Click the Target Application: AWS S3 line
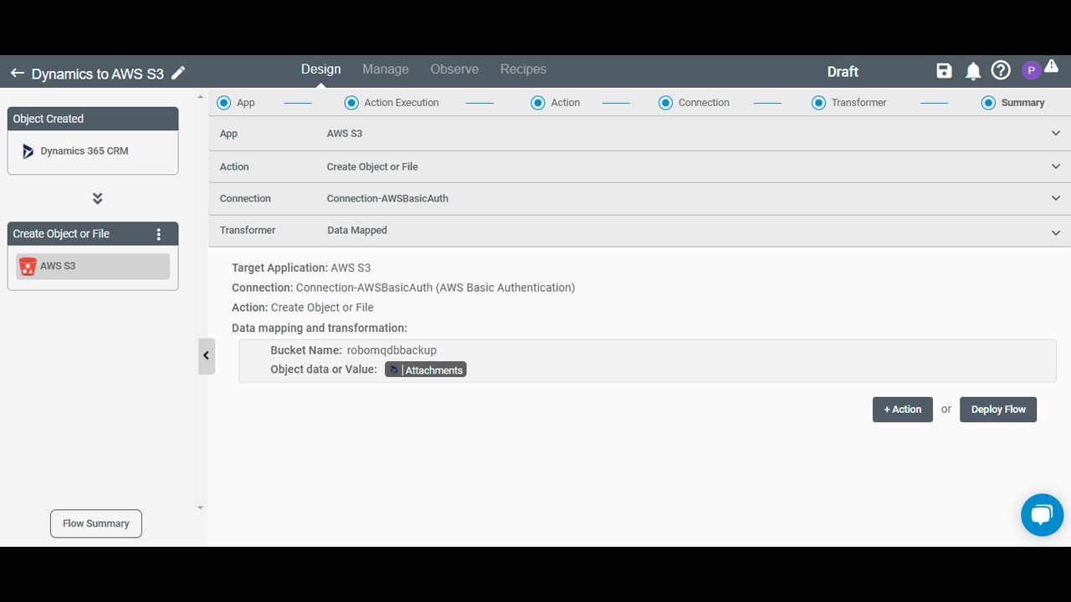Image resolution: width=1071 pixels, height=602 pixels. pyautogui.click(x=301, y=268)
